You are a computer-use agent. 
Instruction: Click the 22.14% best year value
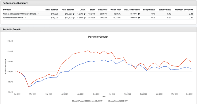104,14
